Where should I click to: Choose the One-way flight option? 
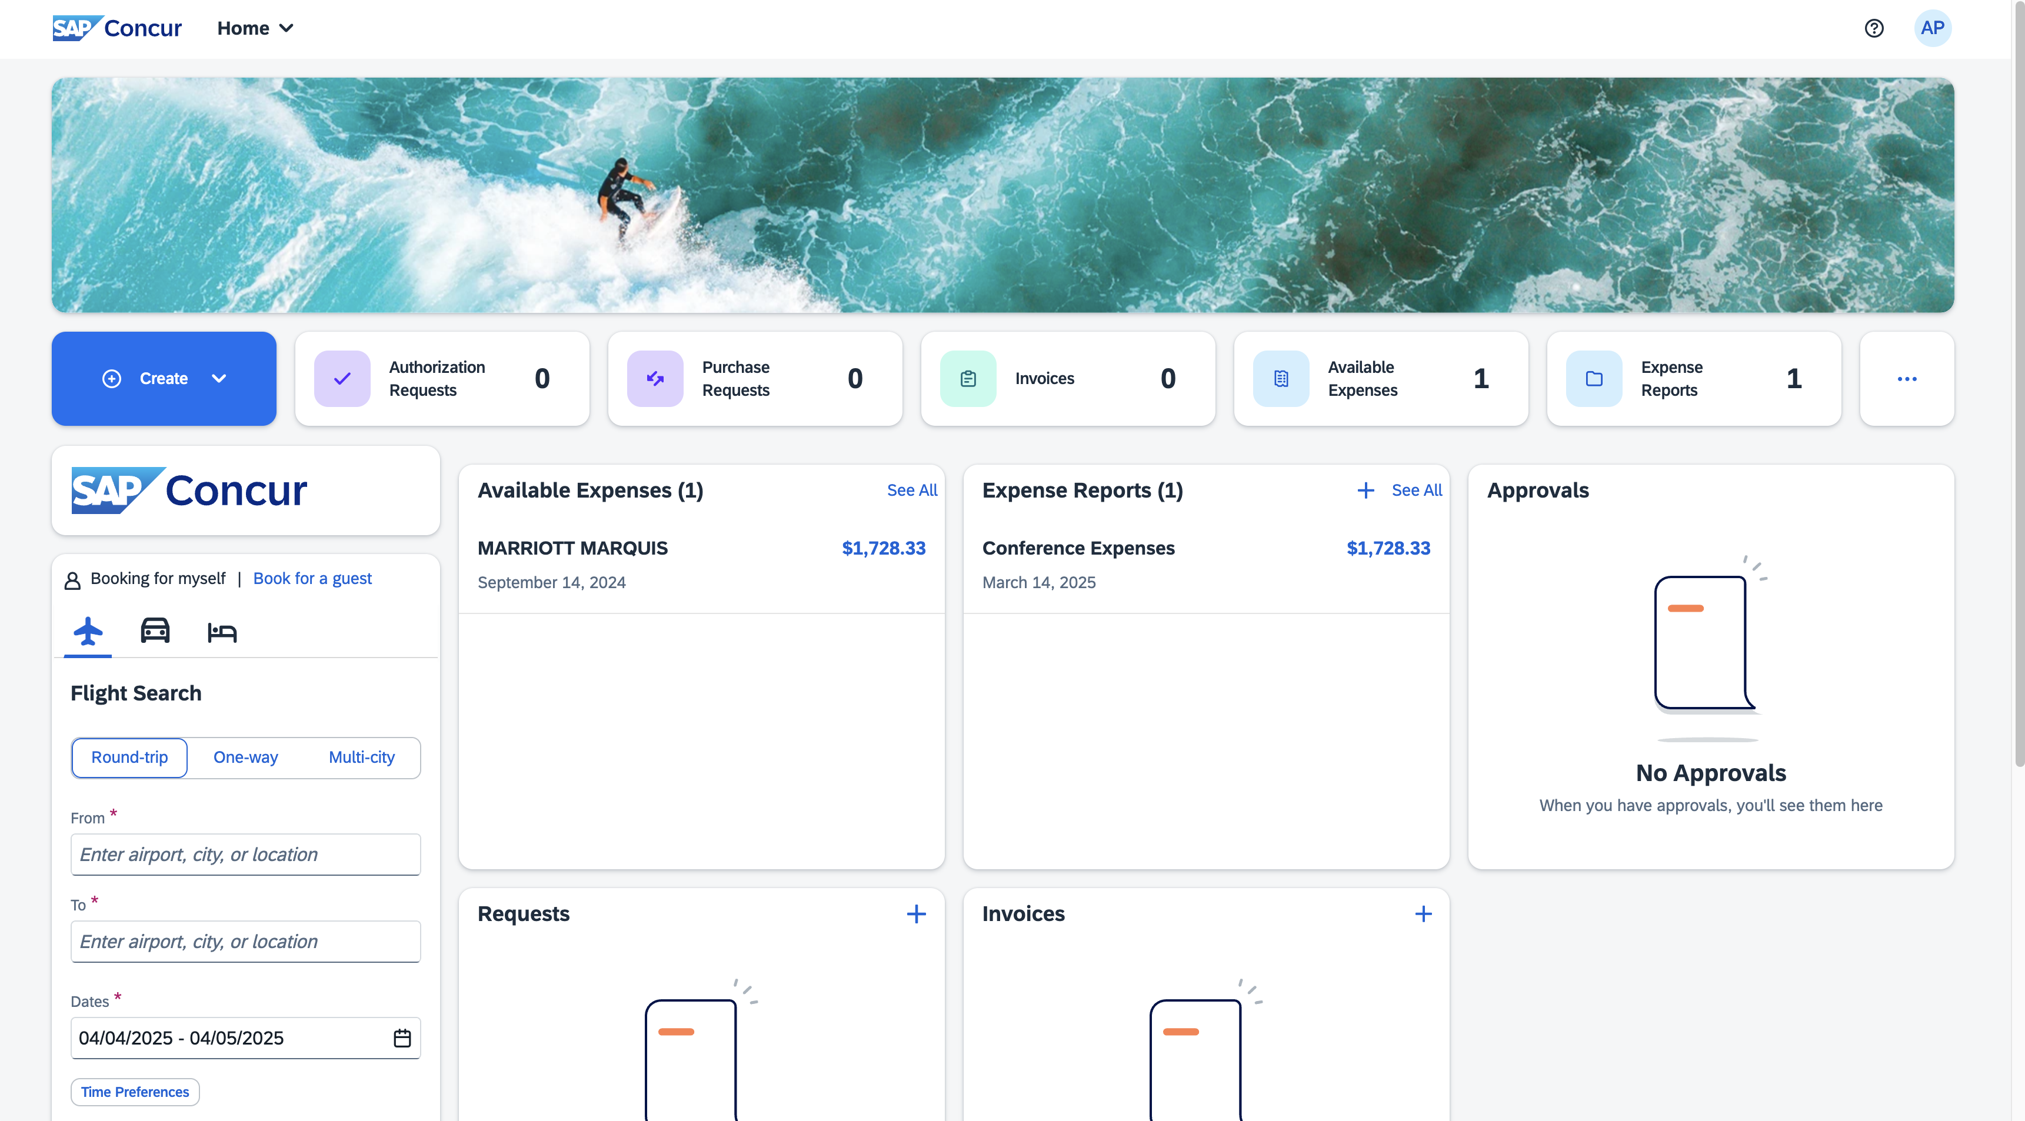[245, 757]
